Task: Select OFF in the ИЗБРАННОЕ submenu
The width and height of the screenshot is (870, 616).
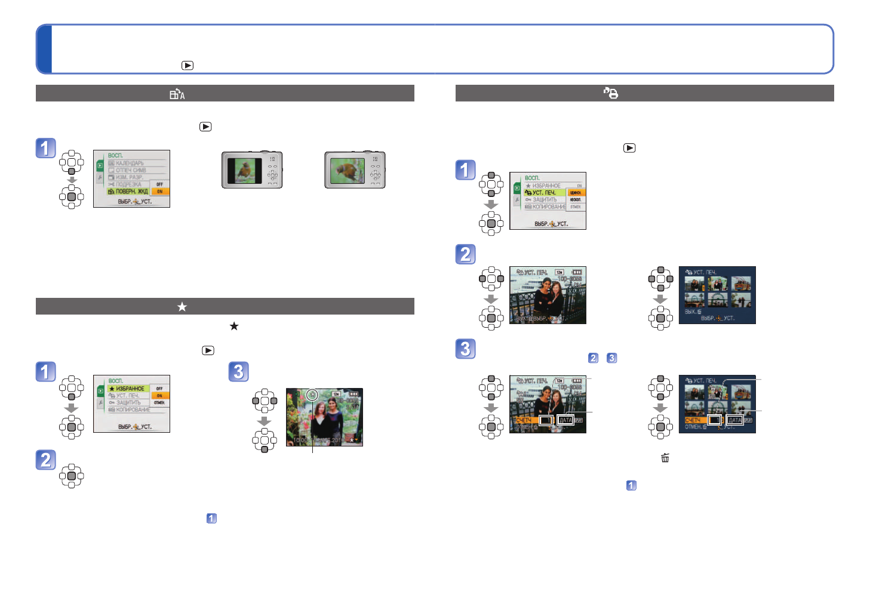Action: pos(159,389)
